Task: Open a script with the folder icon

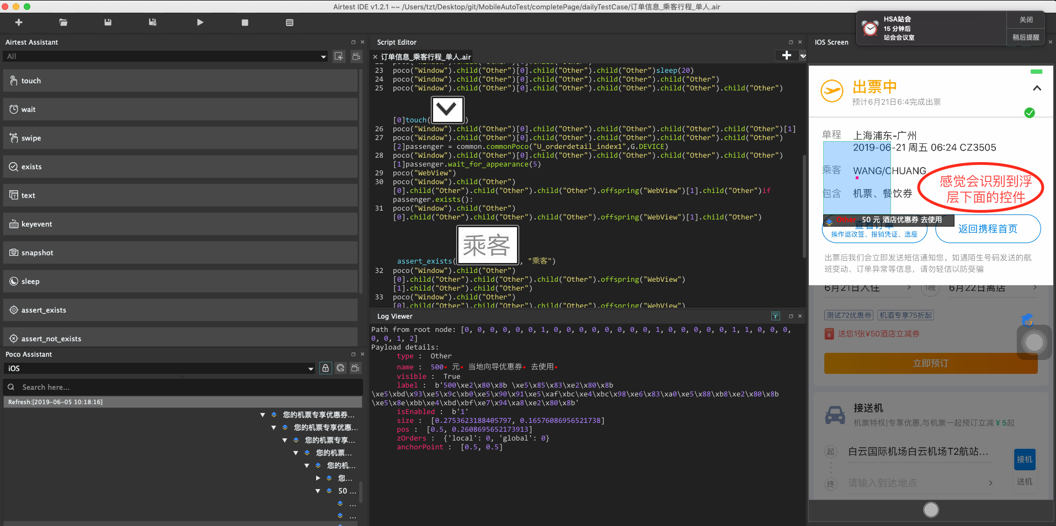Action: (63, 23)
